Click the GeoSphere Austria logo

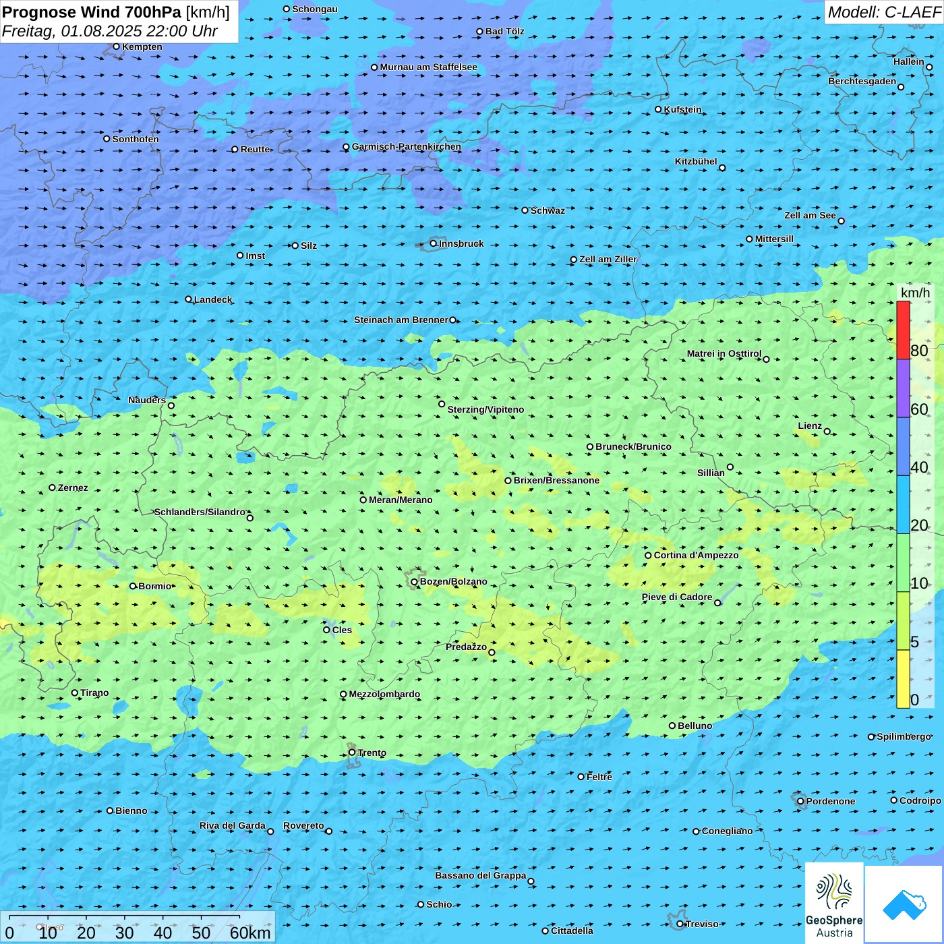(834, 903)
